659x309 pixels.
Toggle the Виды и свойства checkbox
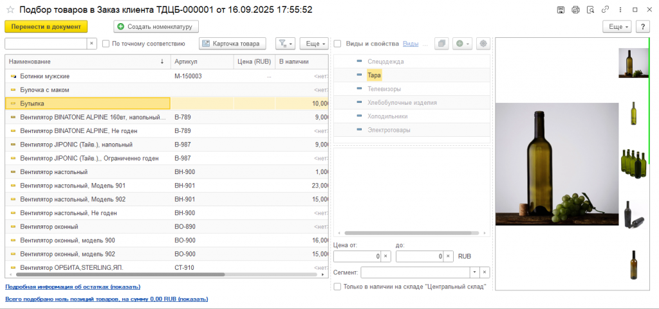337,43
